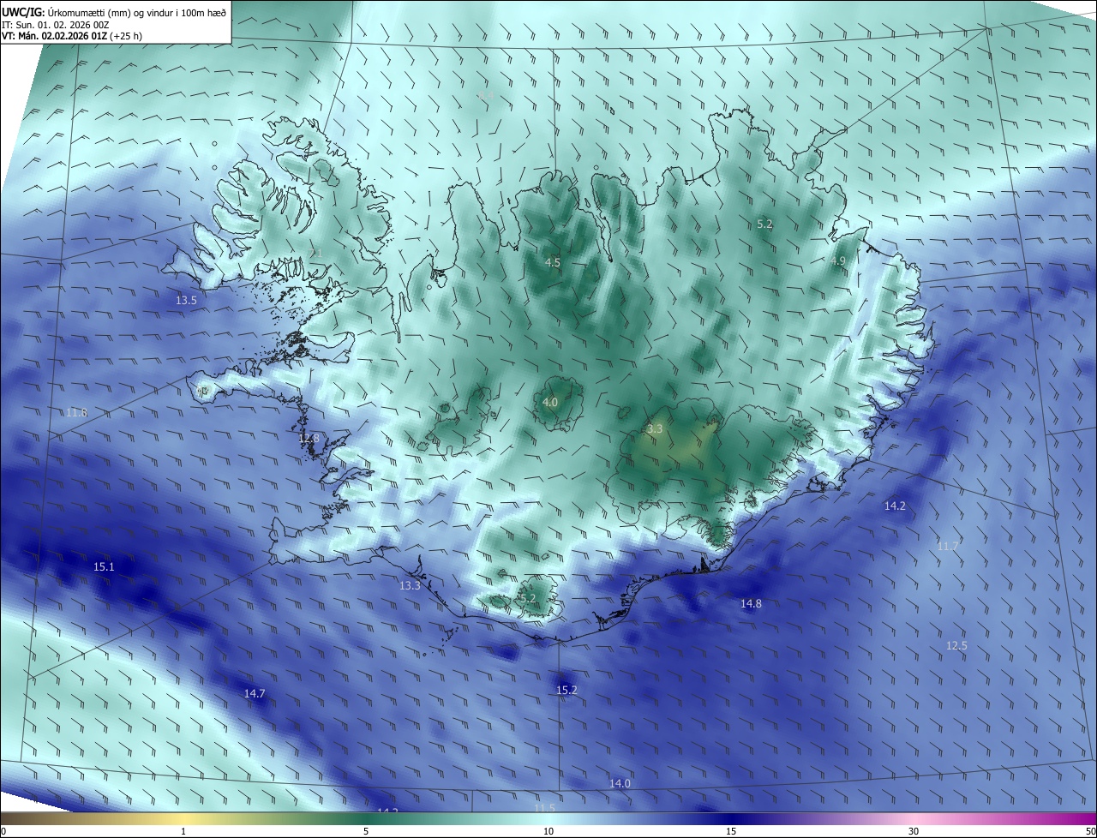This screenshot has width=1097, height=838.
Task: Click the 13.3 value near the southwest coast
Action: click(x=410, y=585)
